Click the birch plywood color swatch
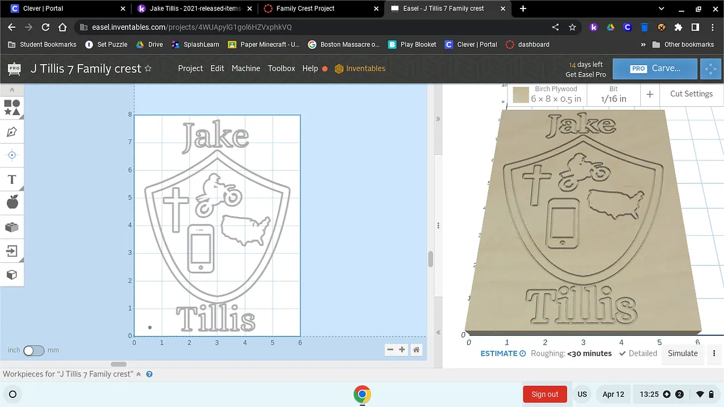Image resolution: width=724 pixels, height=407 pixels. [521, 95]
